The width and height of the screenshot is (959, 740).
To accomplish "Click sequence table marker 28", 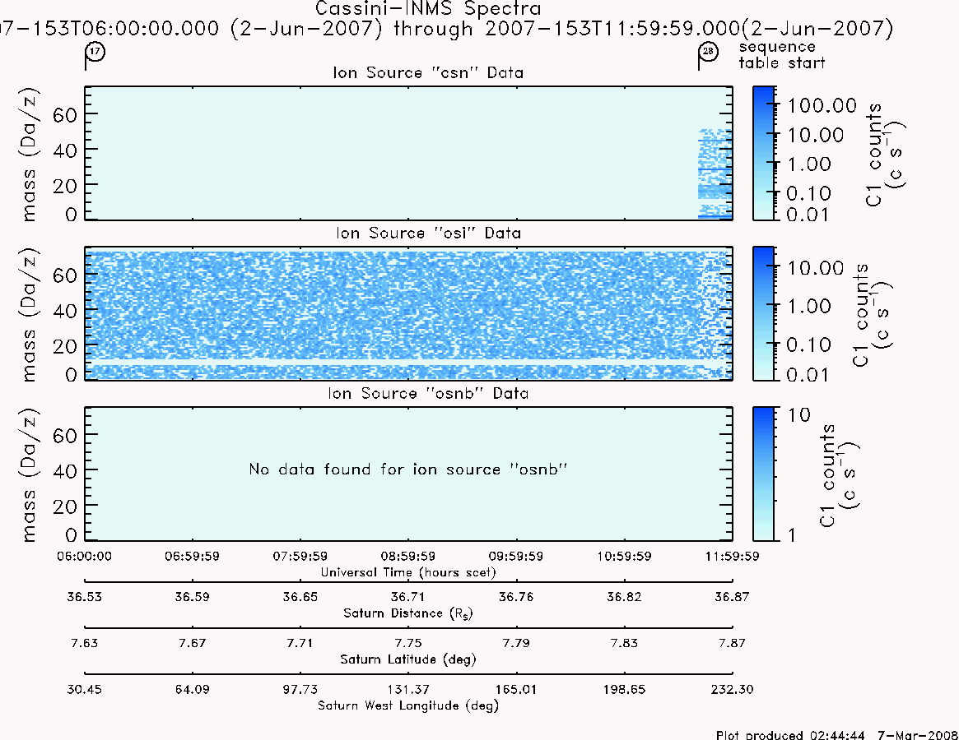I will pos(708,51).
